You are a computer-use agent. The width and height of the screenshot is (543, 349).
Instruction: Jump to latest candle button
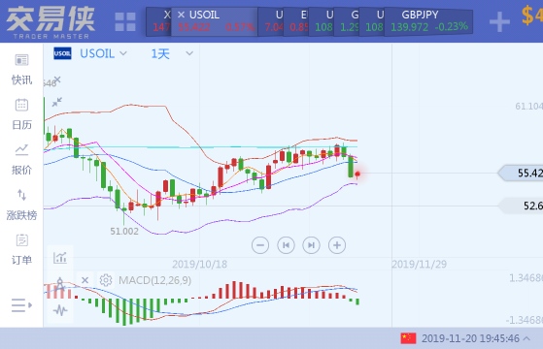[x=311, y=245]
